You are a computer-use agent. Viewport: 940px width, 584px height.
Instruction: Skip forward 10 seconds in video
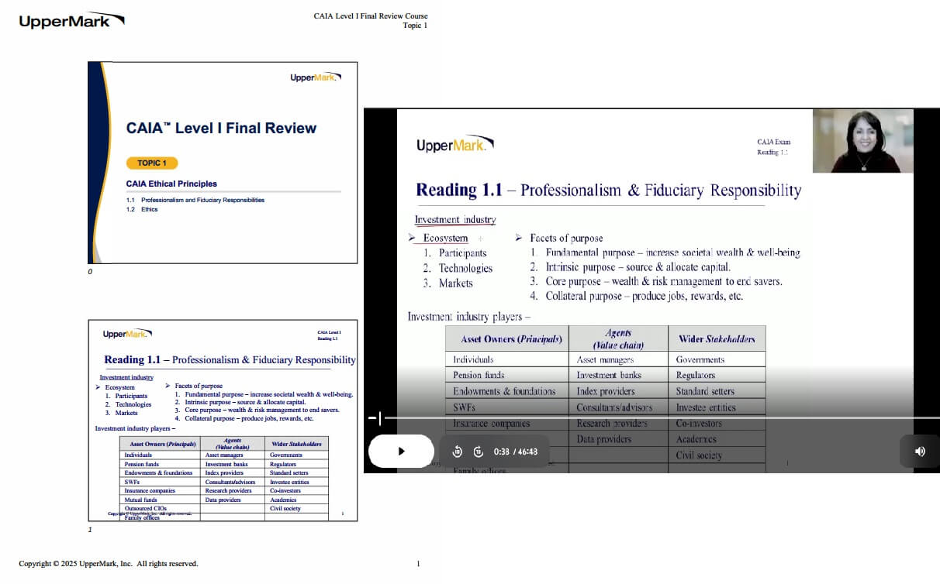coord(478,452)
